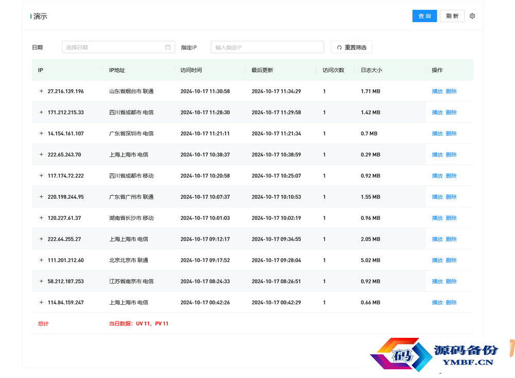The height and width of the screenshot is (378, 515).
Task: Click the 广东省深圳市 电信 cell
Action: [x=131, y=133]
